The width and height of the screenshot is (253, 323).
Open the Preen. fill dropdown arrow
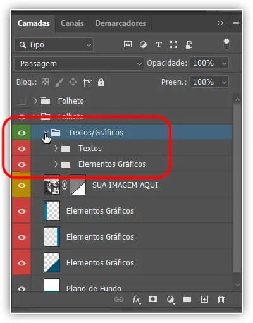point(224,82)
